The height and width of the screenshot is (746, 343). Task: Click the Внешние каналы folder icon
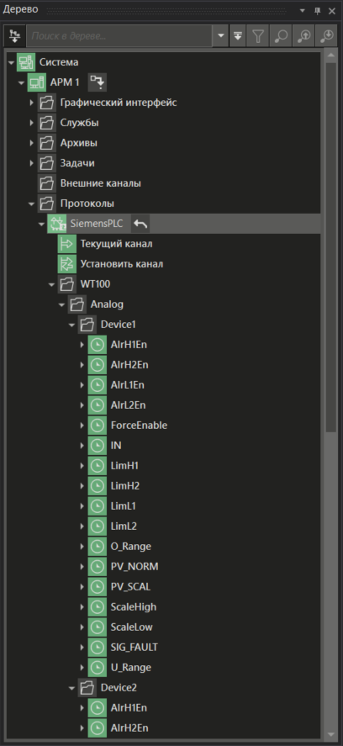point(46,183)
